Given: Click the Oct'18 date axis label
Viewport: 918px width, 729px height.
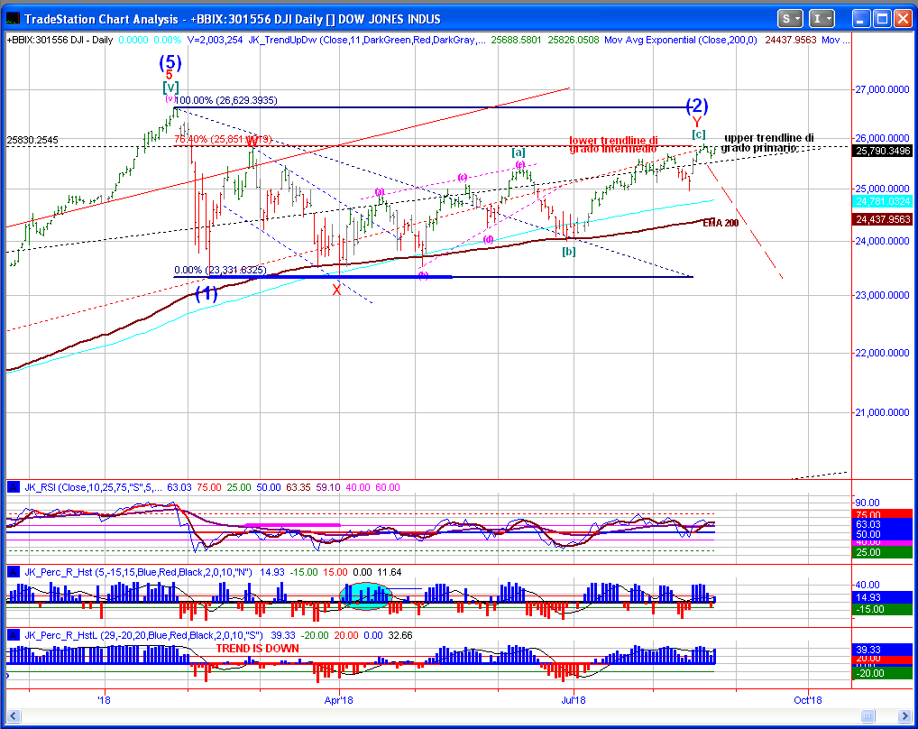Looking at the screenshot, I should (808, 700).
